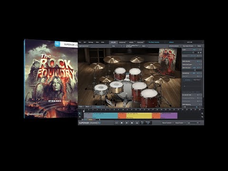This screenshot has width=228, height=171.
Task: Expand the Add Instrument dropdown
Action: [x=85, y=46]
